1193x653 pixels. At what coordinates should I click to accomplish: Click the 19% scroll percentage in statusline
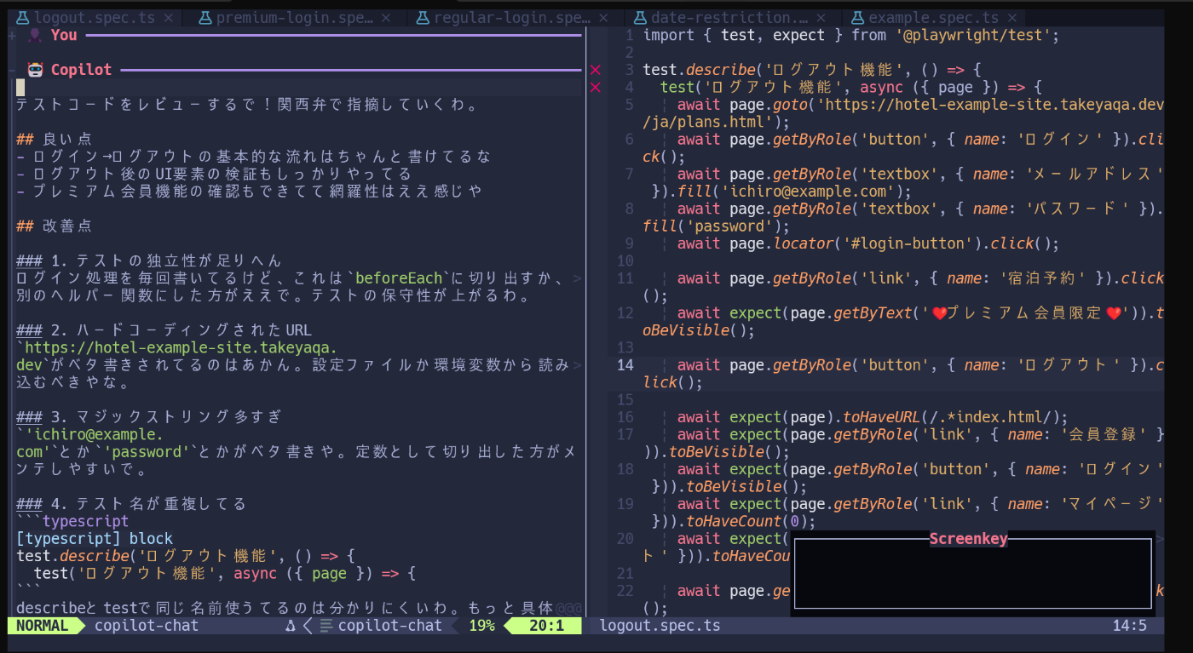pos(481,626)
